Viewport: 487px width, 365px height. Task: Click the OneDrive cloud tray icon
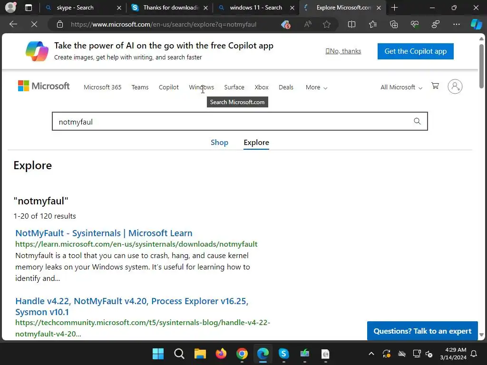[x=402, y=354]
